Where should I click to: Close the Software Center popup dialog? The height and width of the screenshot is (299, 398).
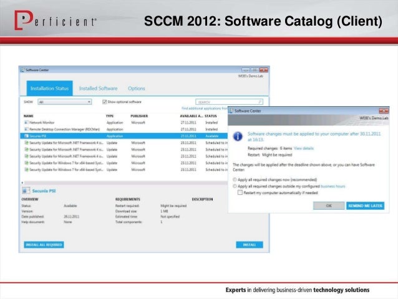click(x=384, y=110)
